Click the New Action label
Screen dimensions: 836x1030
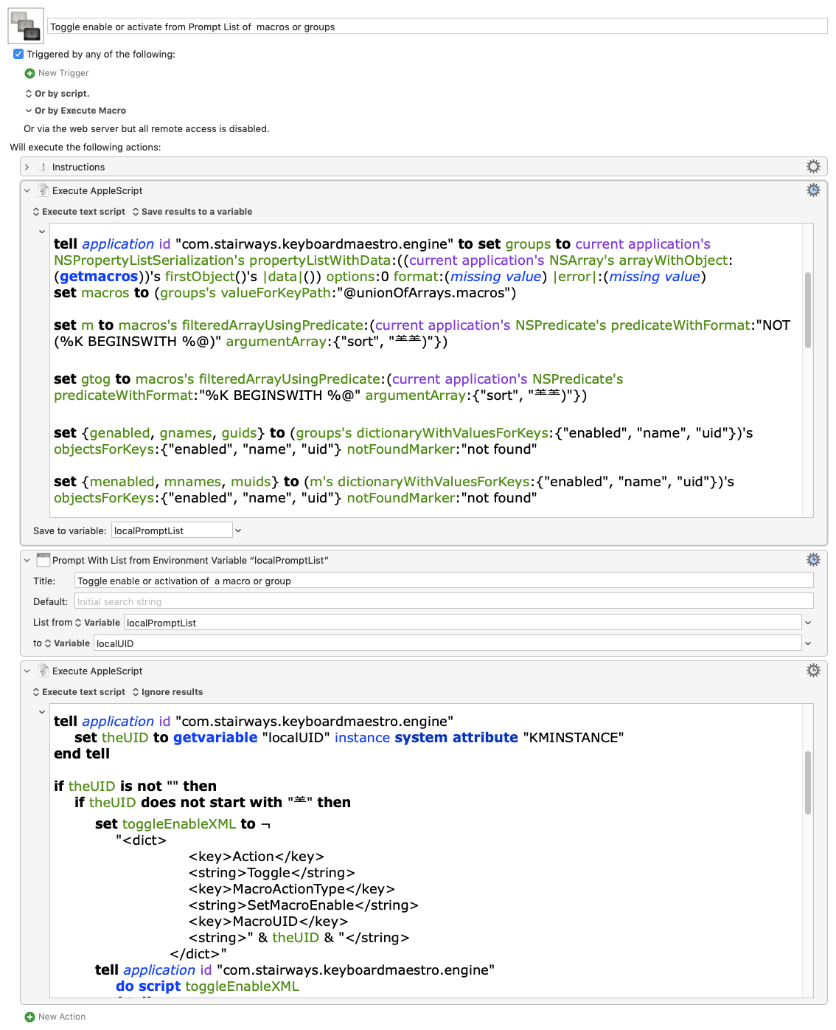pos(62,1017)
